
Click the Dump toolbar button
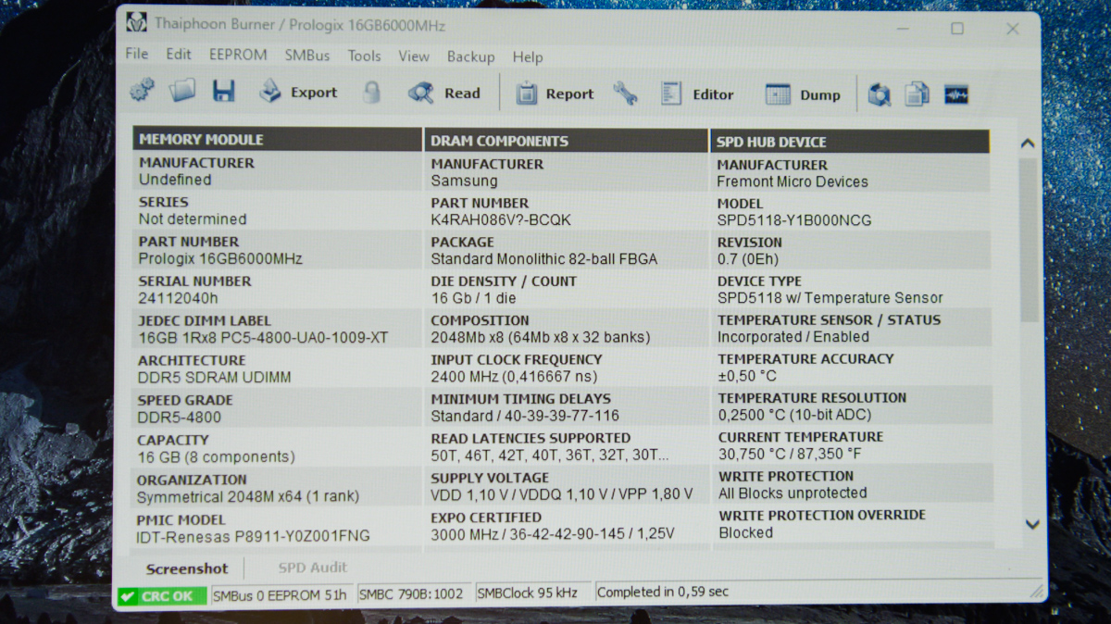[803, 94]
